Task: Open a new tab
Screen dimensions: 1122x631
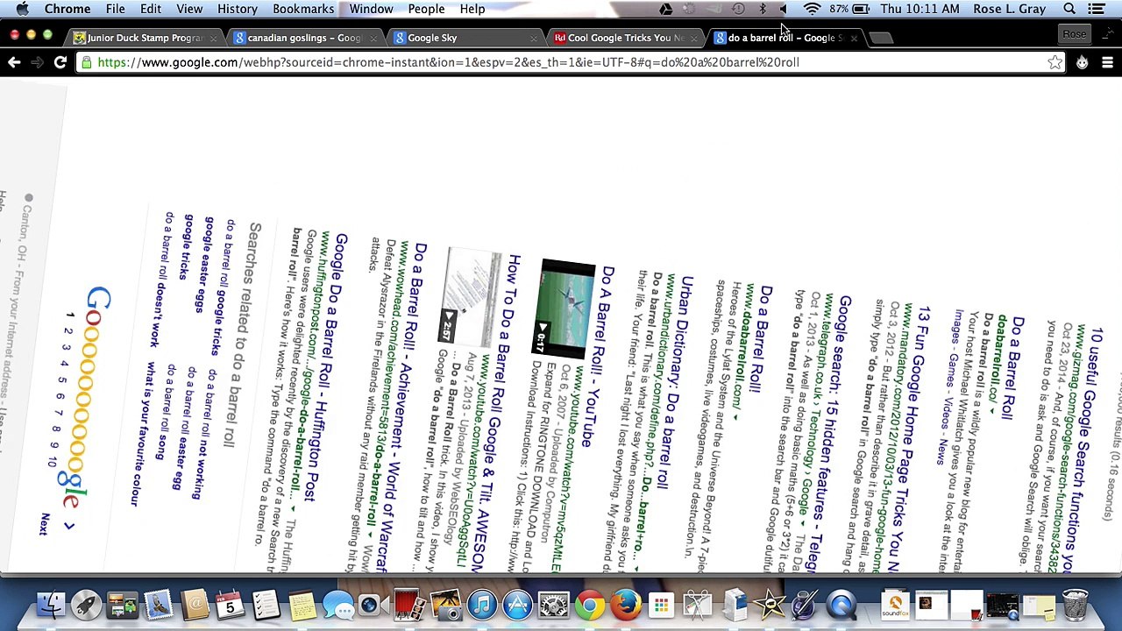Action: pyautogui.click(x=880, y=38)
